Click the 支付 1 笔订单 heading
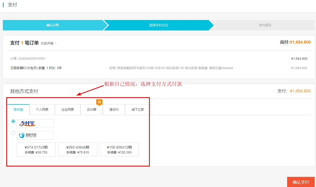 [x=24, y=43]
